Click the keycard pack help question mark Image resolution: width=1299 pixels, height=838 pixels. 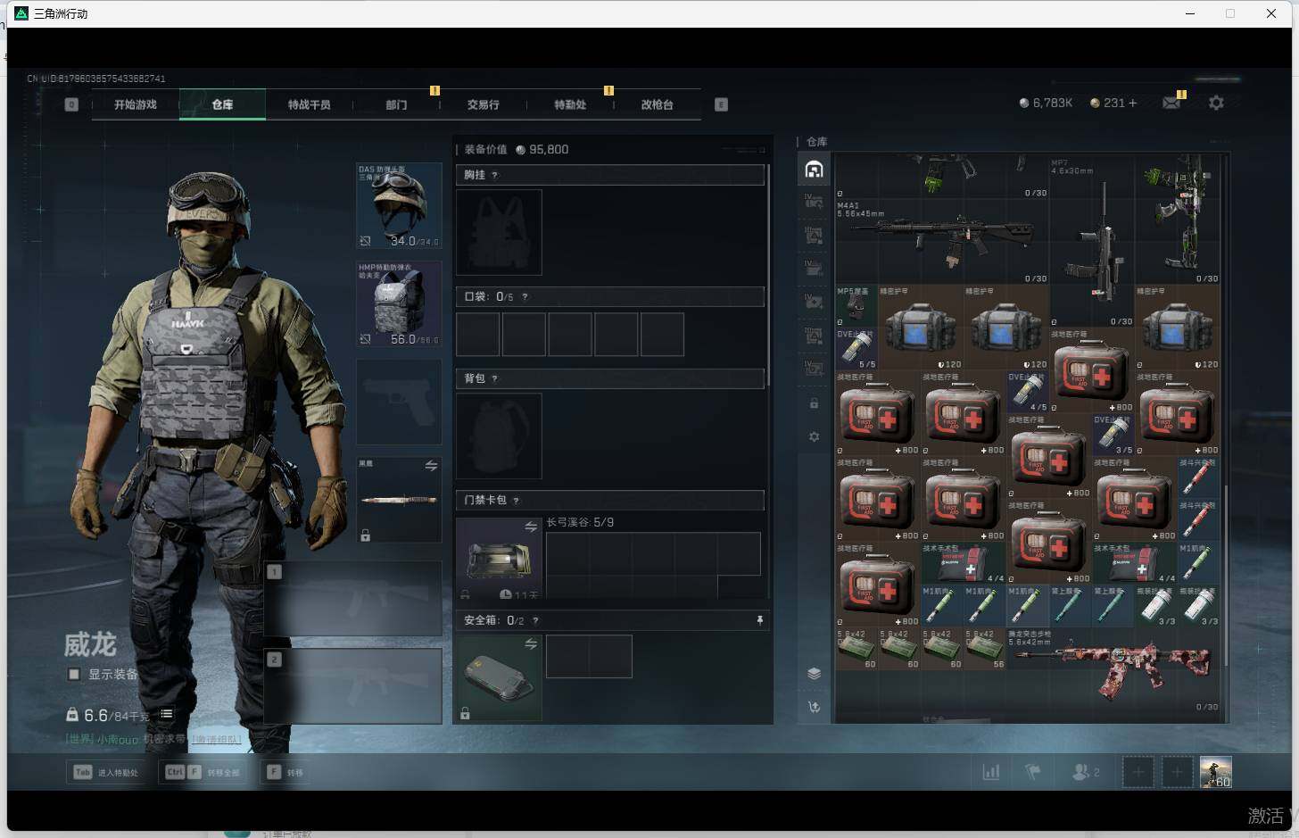tap(516, 500)
